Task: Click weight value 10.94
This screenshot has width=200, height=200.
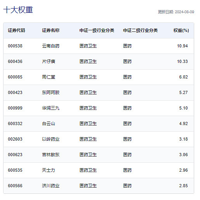Action: pyautogui.click(x=182, y=46)
